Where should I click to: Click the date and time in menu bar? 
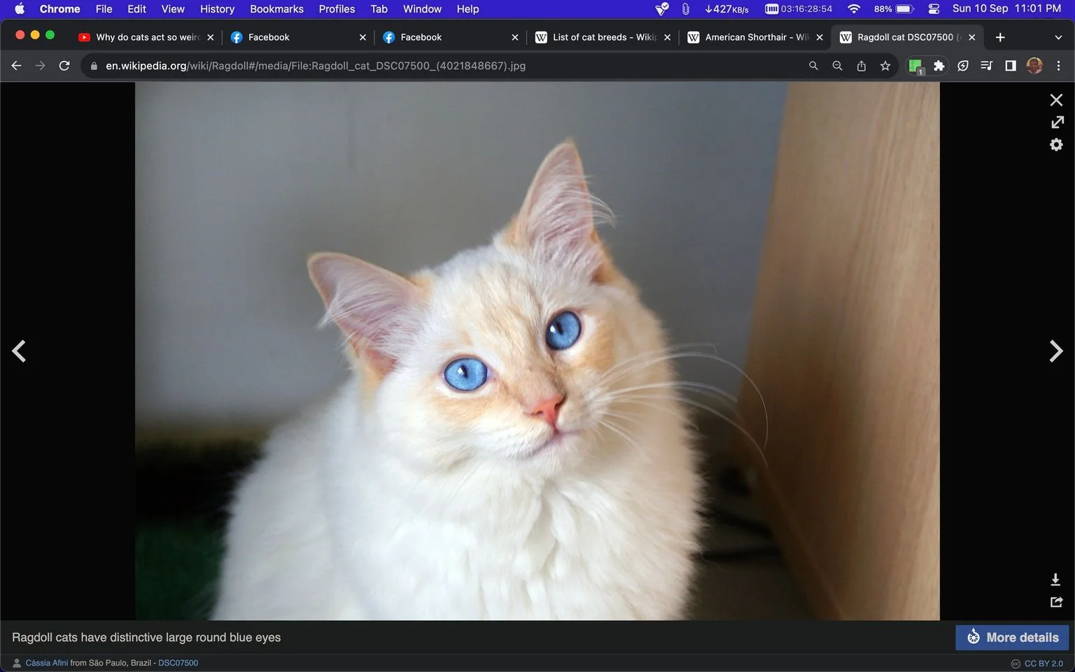pos(1006,9)
